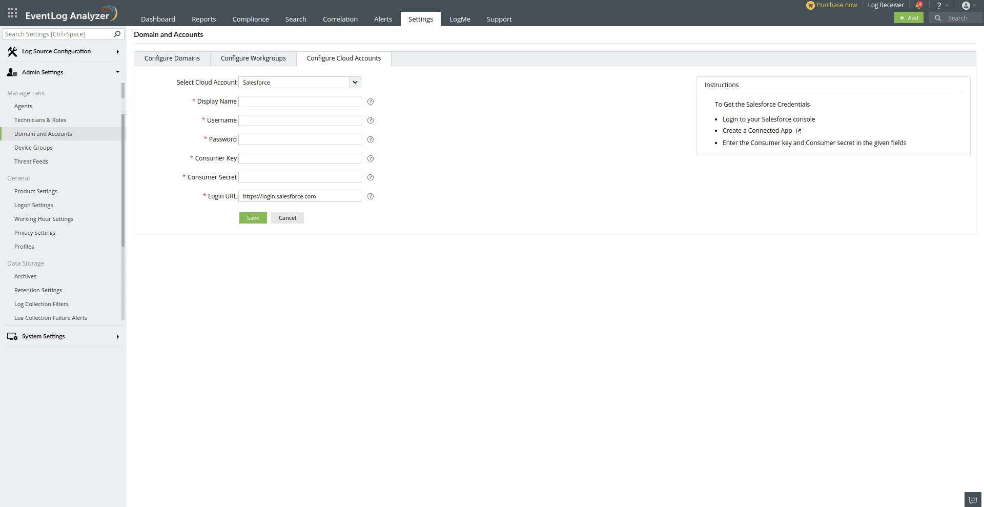Open the app launcher grid icon
This screenshot has width=984, height=507.
(x=11, y=13)
